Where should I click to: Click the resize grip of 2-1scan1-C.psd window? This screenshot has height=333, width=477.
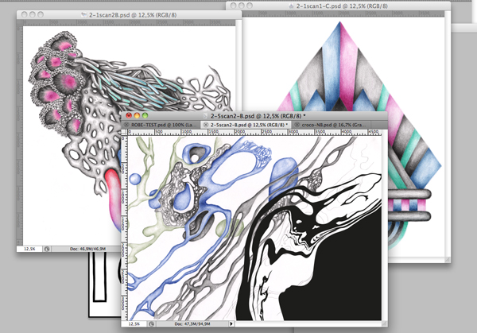pyautogui.click(x=447, y=259)
